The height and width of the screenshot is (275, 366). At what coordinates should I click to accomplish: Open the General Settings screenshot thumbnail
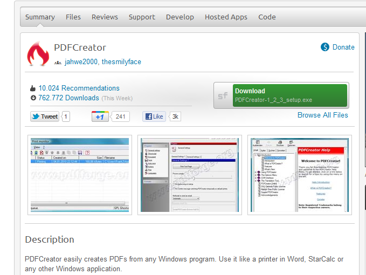tap(190, 175)
